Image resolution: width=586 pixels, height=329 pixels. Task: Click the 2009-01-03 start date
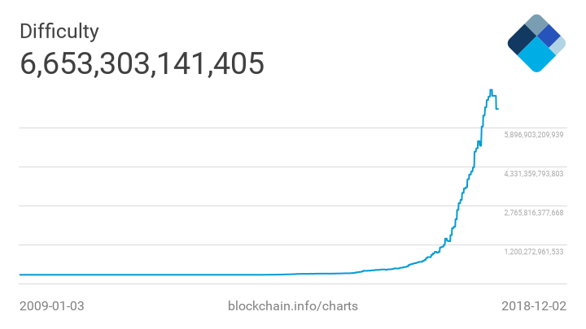pyautogui.click(x=52, y=306)
